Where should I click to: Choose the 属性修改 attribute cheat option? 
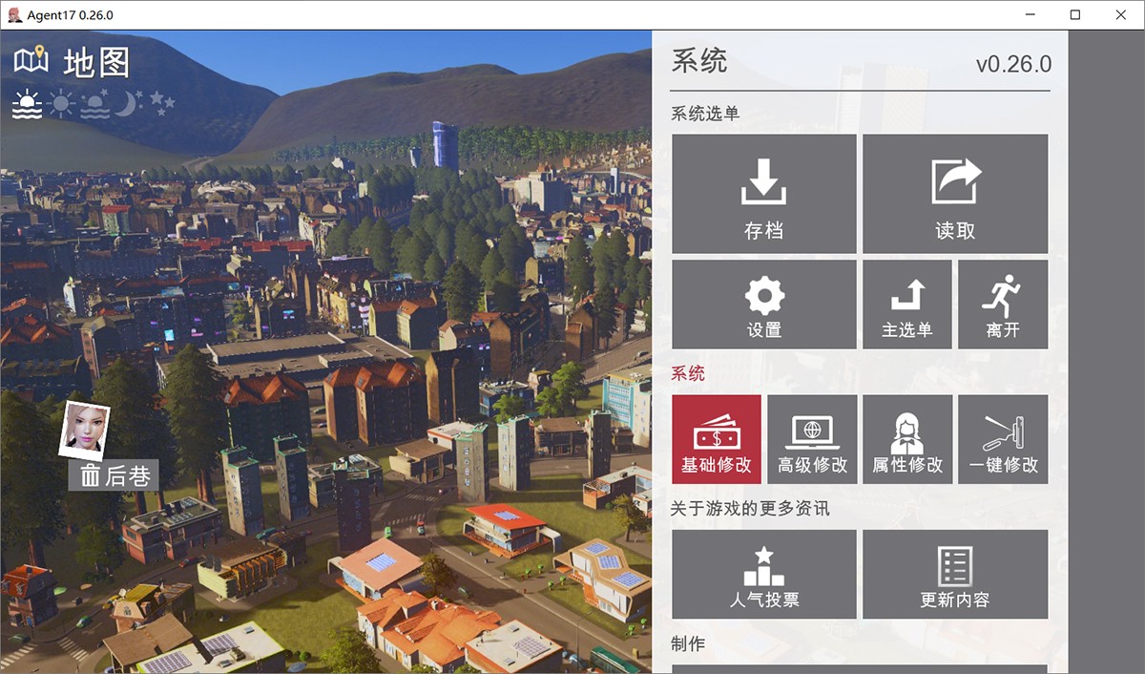907,439
